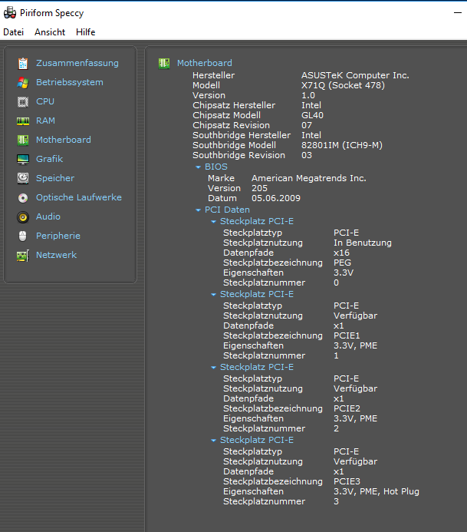
Task: Click the x16 Datenpfade value
Action: 341,253
